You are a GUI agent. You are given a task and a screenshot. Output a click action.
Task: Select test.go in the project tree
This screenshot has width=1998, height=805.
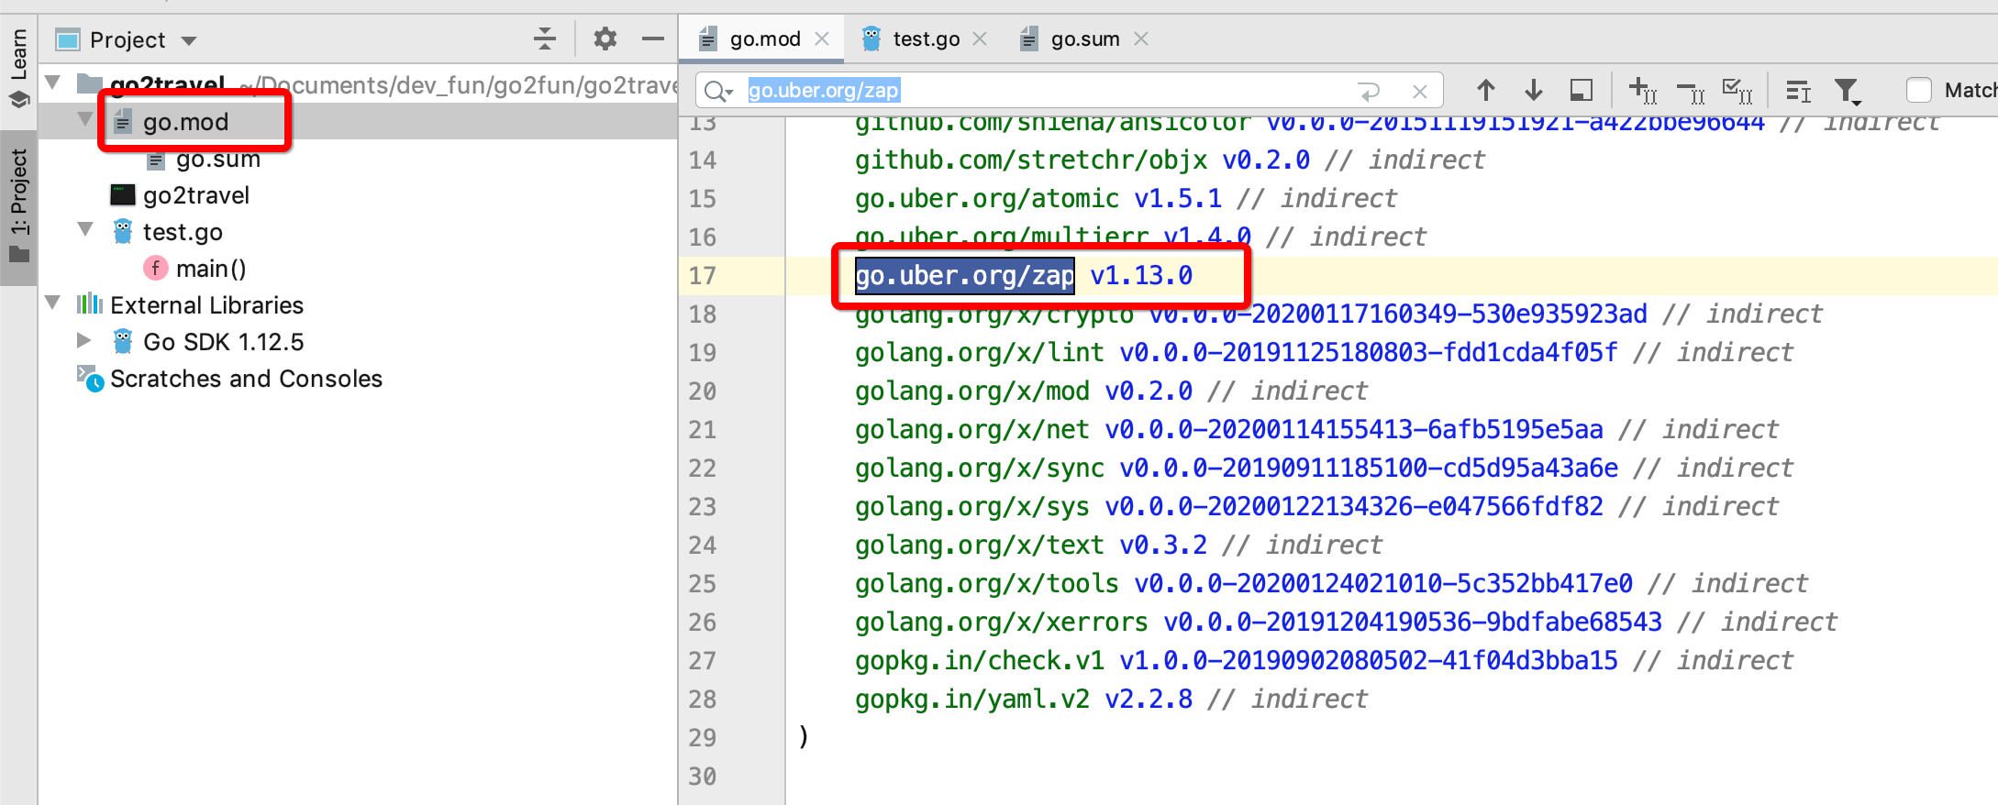[x=183, y=232]
